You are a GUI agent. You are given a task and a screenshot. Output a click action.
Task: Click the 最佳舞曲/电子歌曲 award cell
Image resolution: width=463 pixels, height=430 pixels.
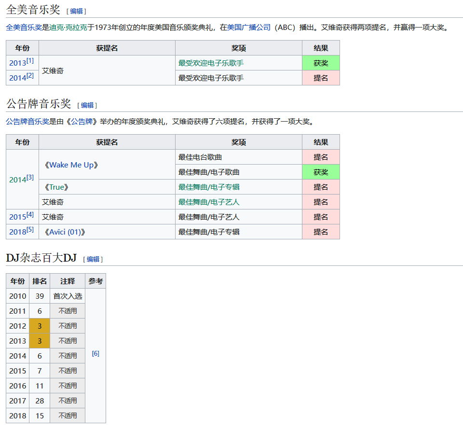coord(239,172)
